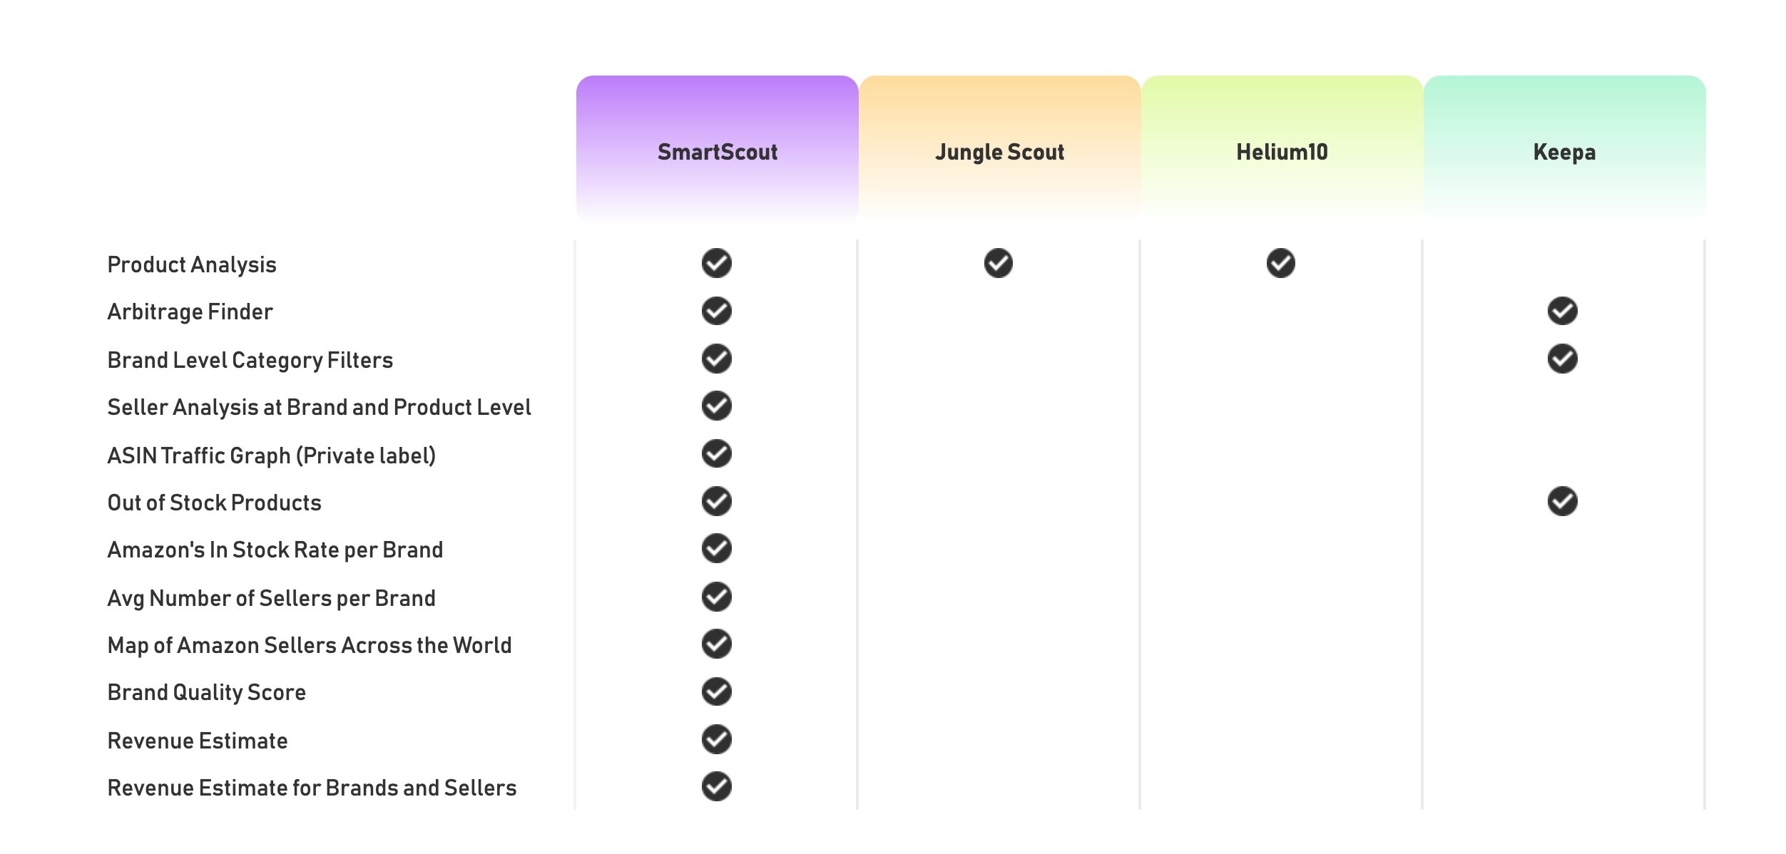Click Keepa's Brand Level Category Filters checkmark
Image resolution: width=1786 pixels, height=854 pixels.
pos(1562,359)
